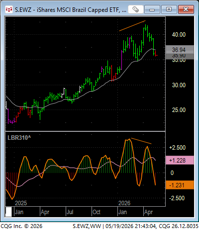Viewport: 199px width, 230px height.
Task: Minimize the S.EWZ chart window
Action: (x=152, y=9)
